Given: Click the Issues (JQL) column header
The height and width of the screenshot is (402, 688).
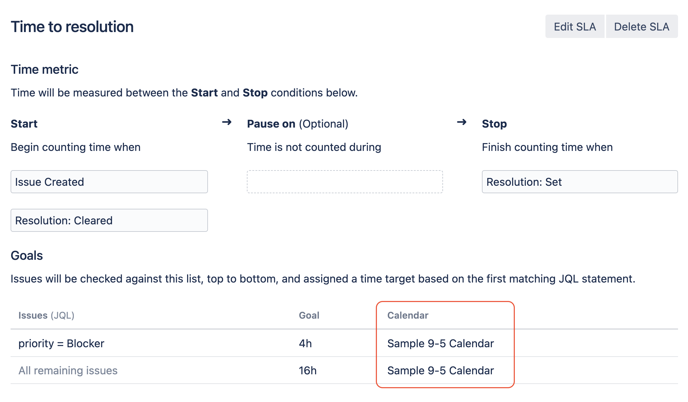Looking at the screenshot, I should click(46, 315).
